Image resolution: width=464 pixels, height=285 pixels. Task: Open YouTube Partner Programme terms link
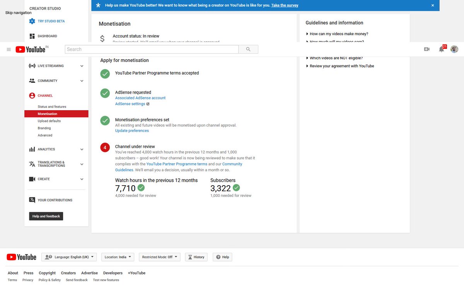click(177, 164)
